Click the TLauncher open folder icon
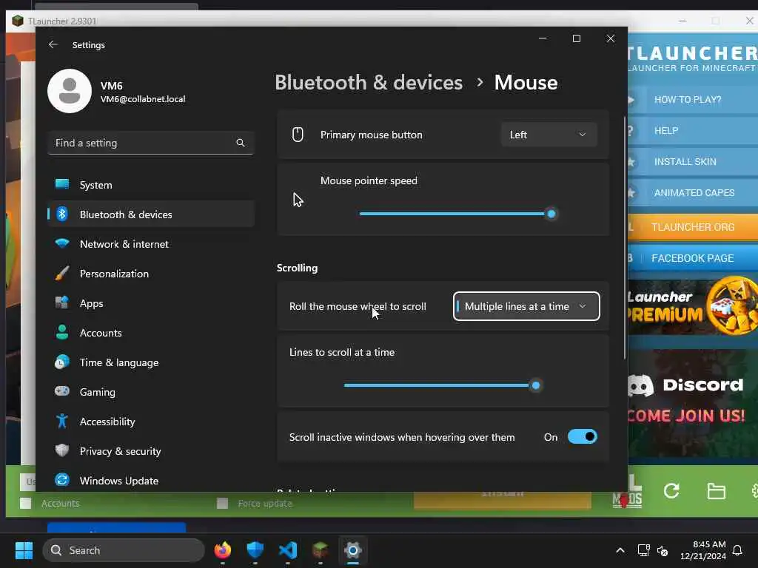Image resolution: width=758 pixels, height=568 pixels. [x=716, y=491]
